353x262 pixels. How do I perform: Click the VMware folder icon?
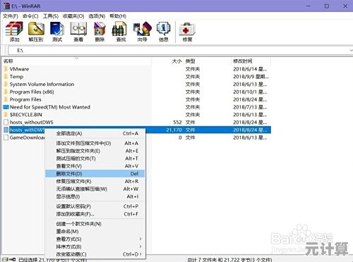pos(6,69)
